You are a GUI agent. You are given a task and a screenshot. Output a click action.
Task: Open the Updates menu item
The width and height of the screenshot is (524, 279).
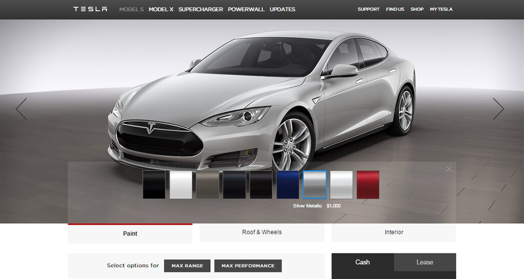coord(282,9)
